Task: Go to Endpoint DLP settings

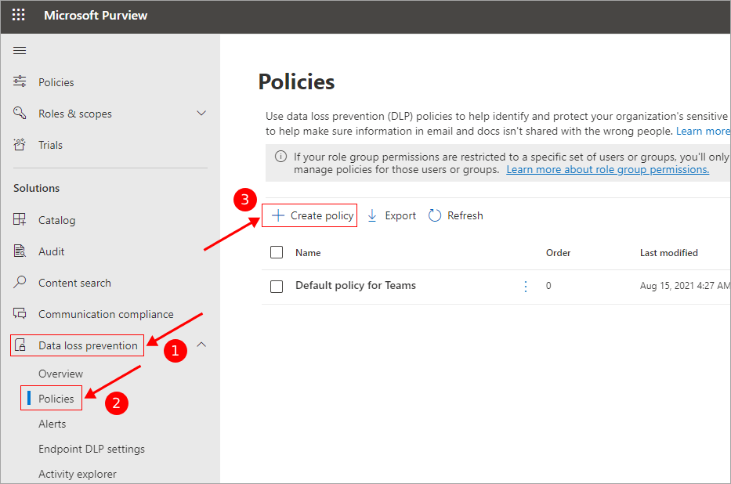Action: [x=92, y=449]
